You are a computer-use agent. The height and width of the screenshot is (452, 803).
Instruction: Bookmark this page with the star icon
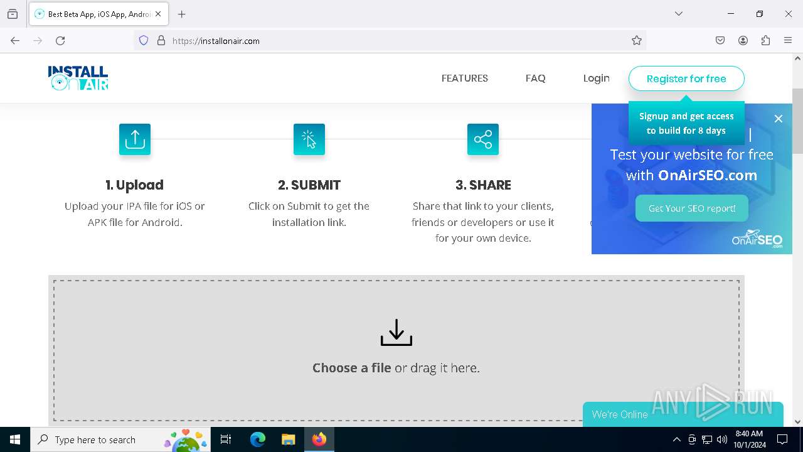(637, 41)
